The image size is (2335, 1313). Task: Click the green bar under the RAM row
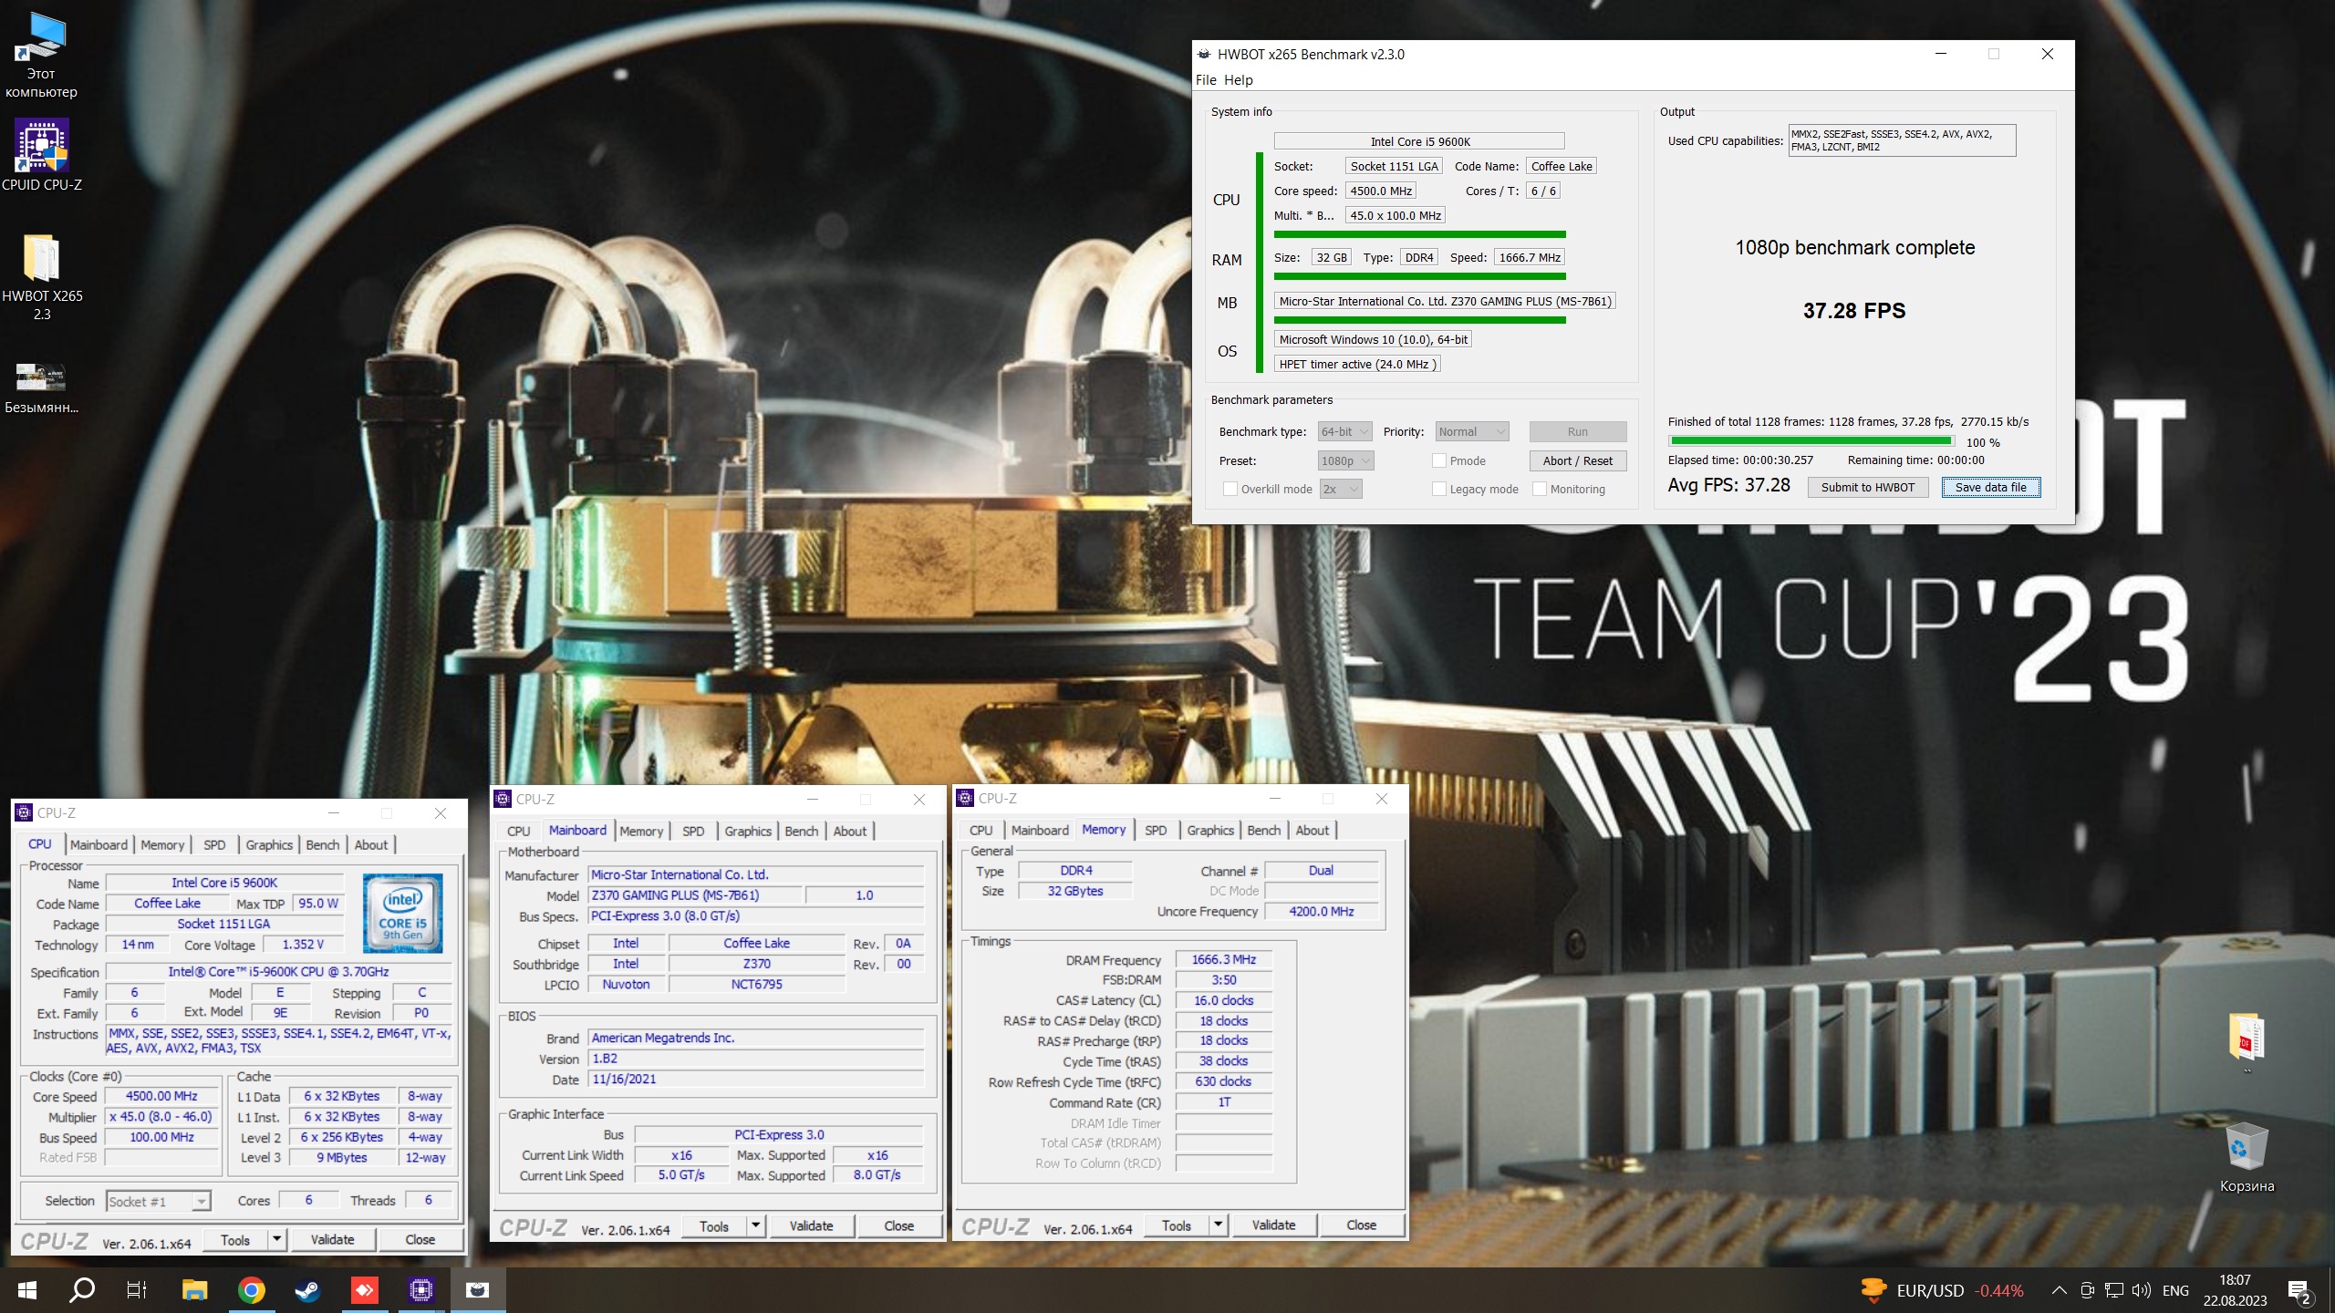[1419, 276]
